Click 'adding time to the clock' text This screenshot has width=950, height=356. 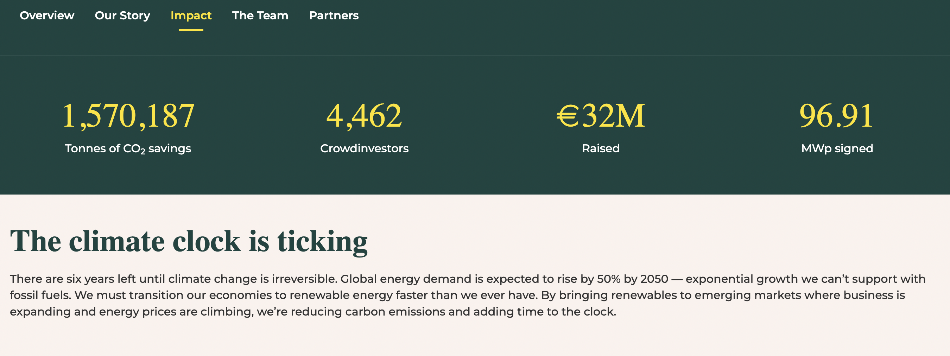coord(545,312)
